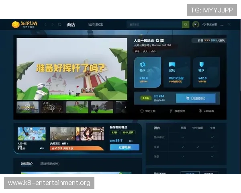Select the fourth screenshot thumbnail
This screenshot has height=193, width=241.
[102, 107]
